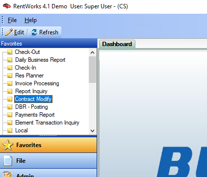This screenshot has height=177, width=207.
Task: Click the pencil icon beside Edit
Action: click(x=9, y=32)
